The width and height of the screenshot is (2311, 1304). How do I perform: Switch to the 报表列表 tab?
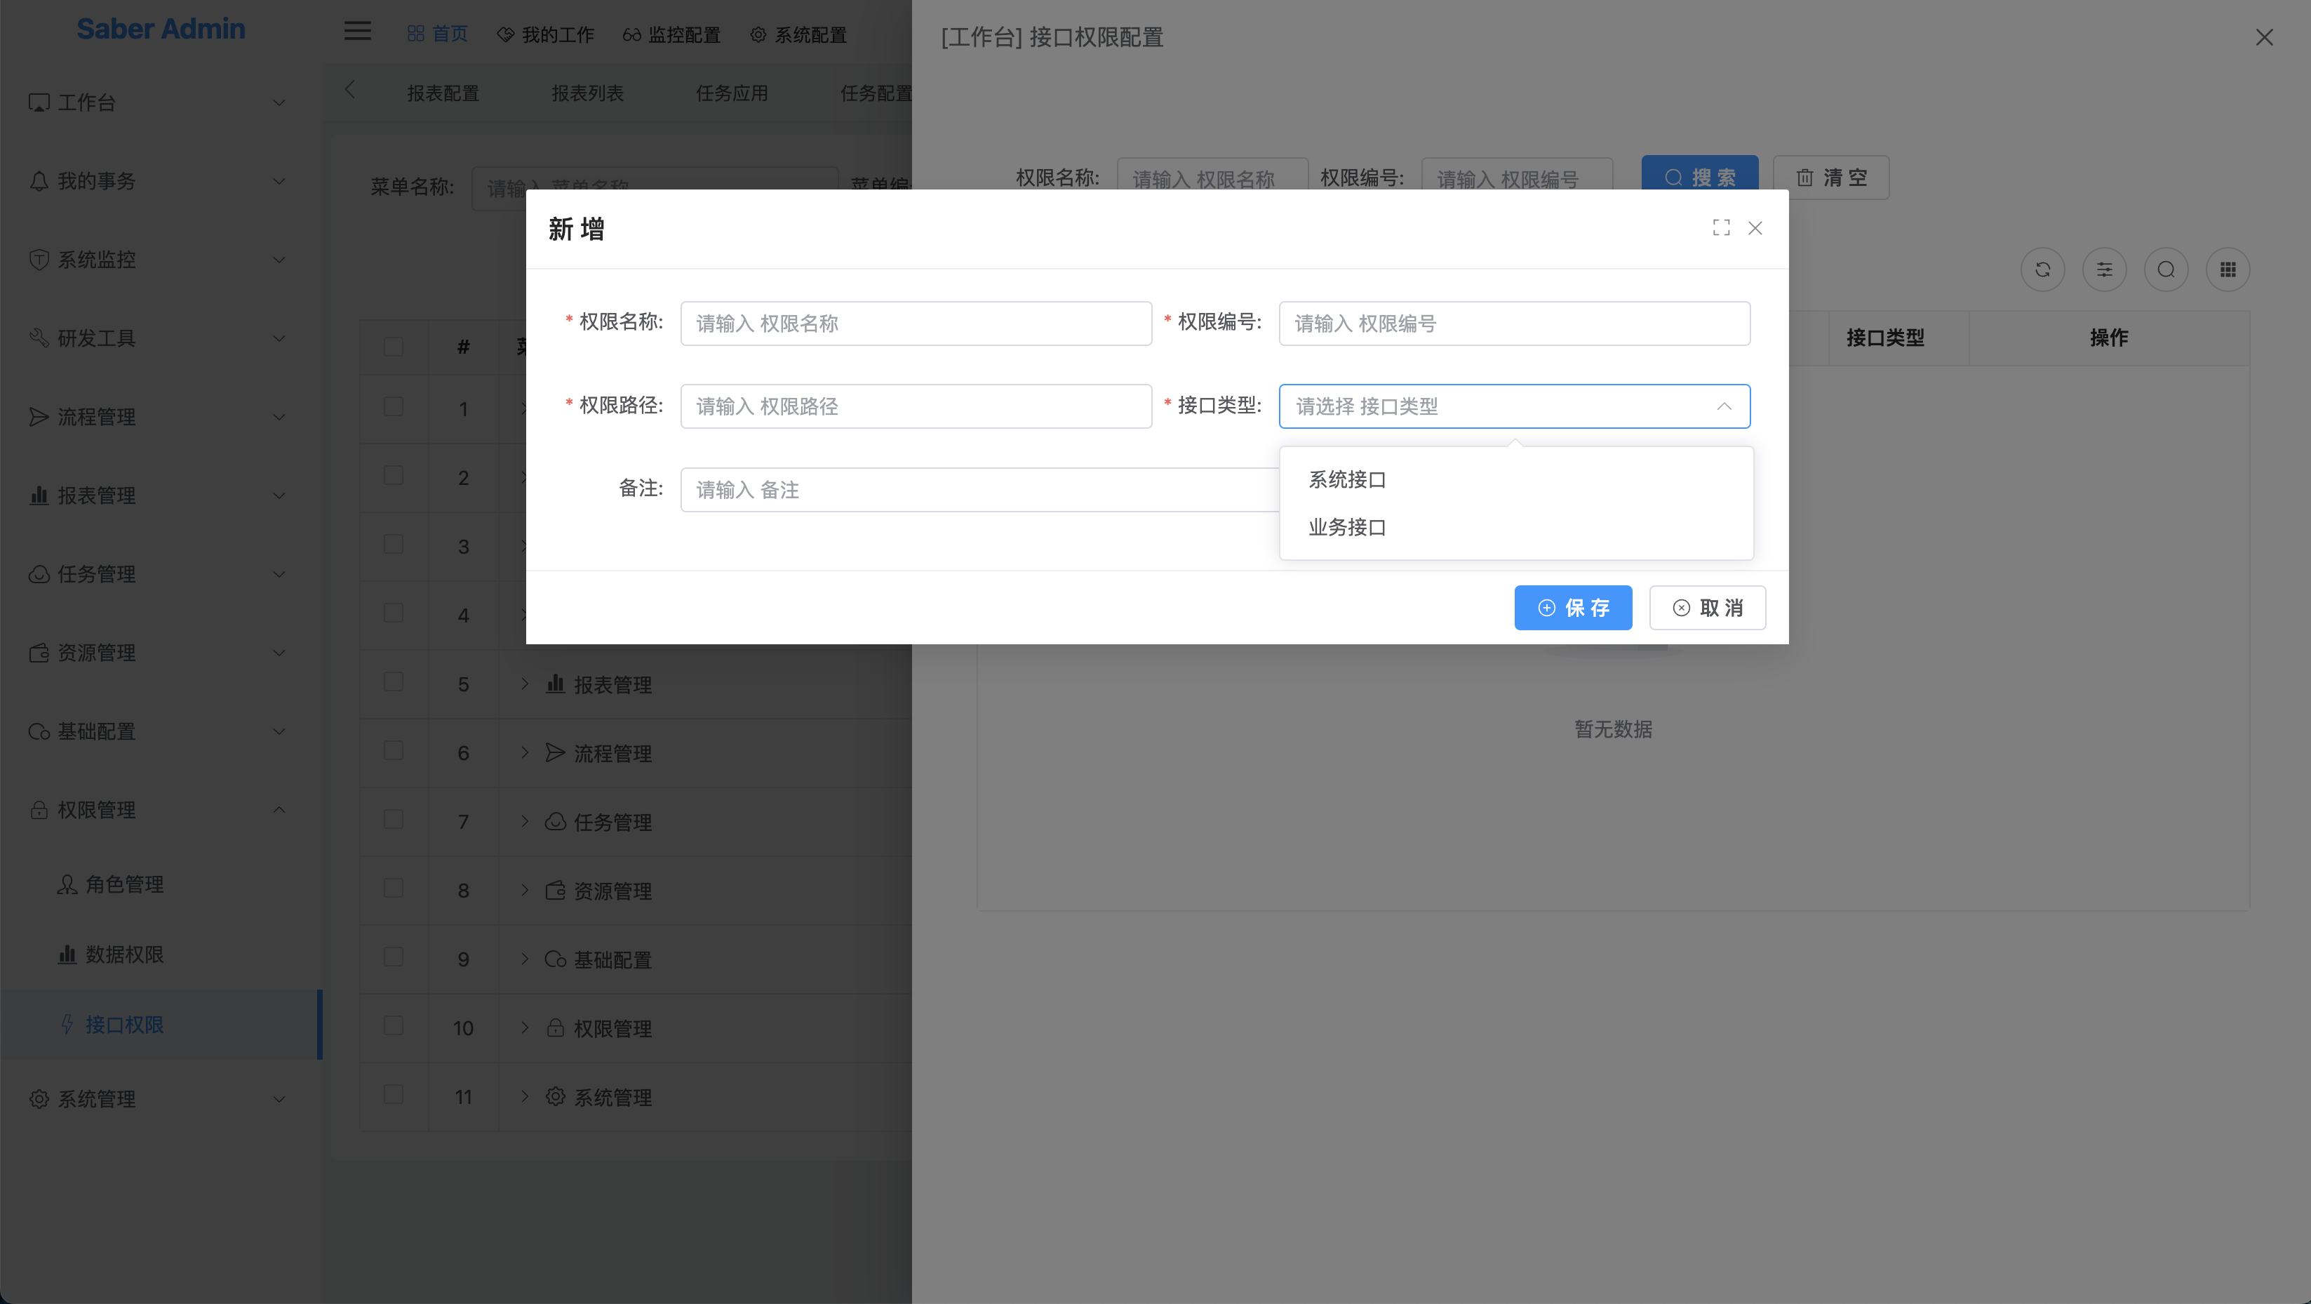coord(588,93)
